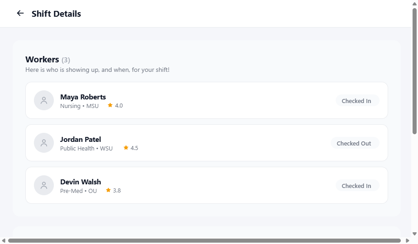
Task: Click the horizontal scrollbar right arrow
Action: point(407,240)
